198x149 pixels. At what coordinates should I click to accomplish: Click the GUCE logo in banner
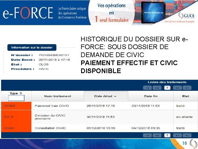pyautogui.click(x=186, y=15)
